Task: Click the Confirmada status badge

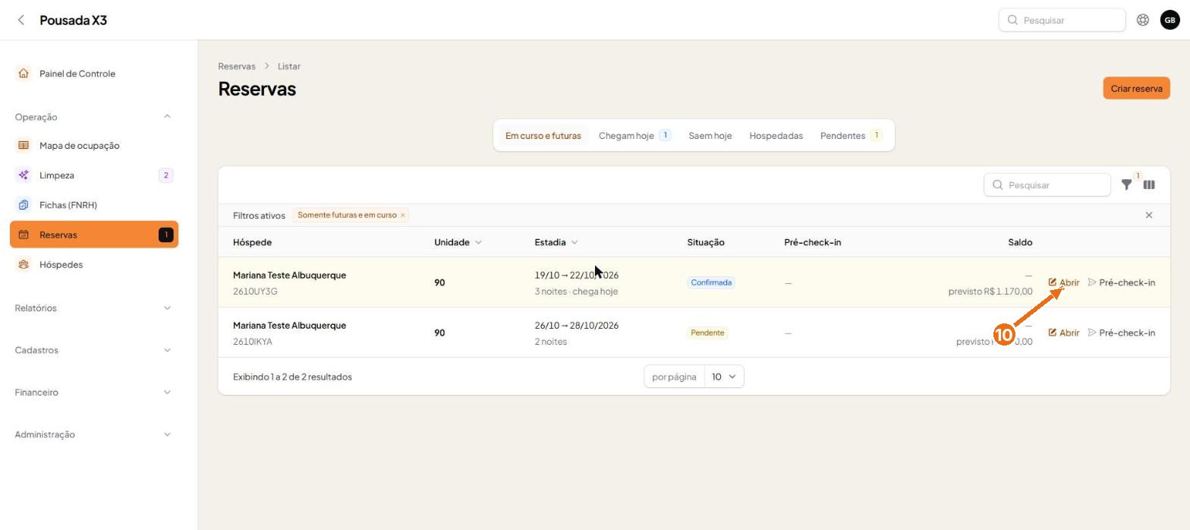Action: pos(711,282)
